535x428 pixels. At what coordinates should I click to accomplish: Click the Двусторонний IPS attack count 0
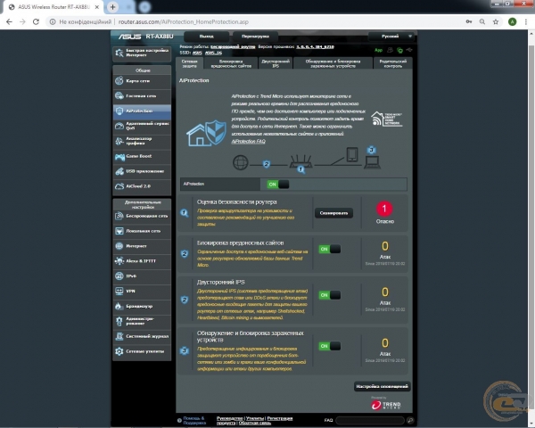point(385,292)
